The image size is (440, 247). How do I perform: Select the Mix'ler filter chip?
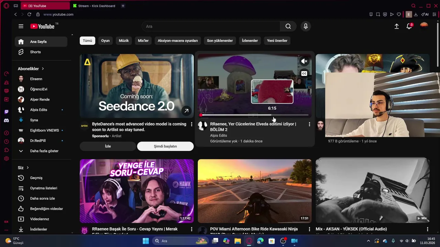(x=143, y=40)
